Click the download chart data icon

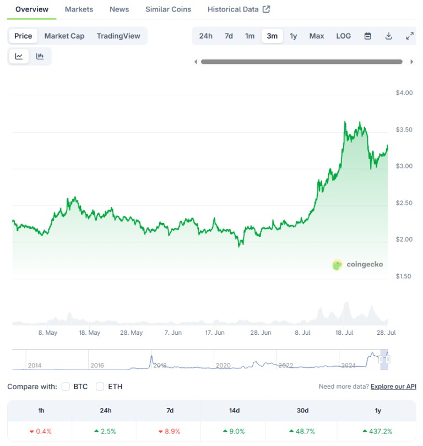(x=388, y=35)
